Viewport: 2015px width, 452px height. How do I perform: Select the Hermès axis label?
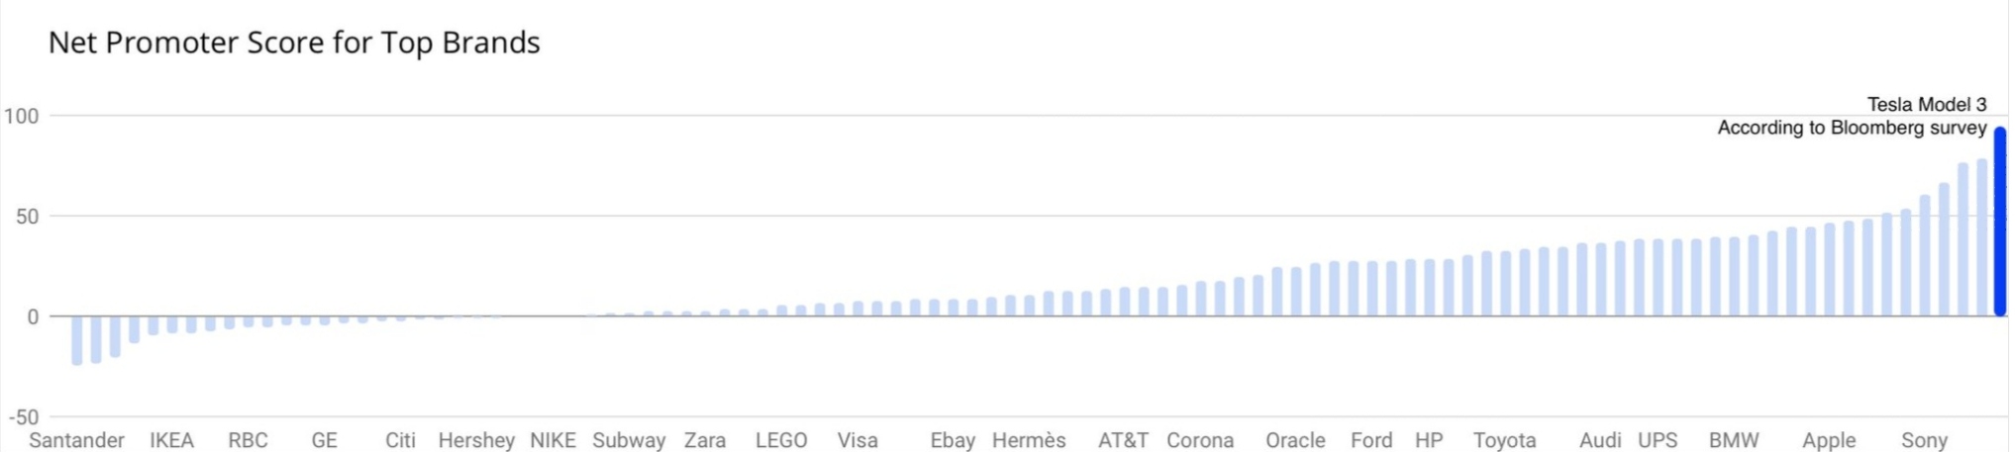tap(1029, 440)
